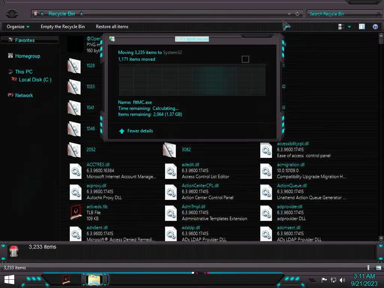This screenshot has width=384, height=288.
Task: Click the Local Disk drive icon
Action: pyautogui.click(x=14, y=79)
